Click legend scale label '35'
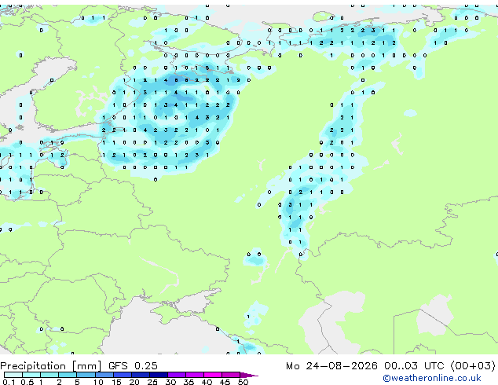The image size is (498, 385). click(x=189, y=382)
